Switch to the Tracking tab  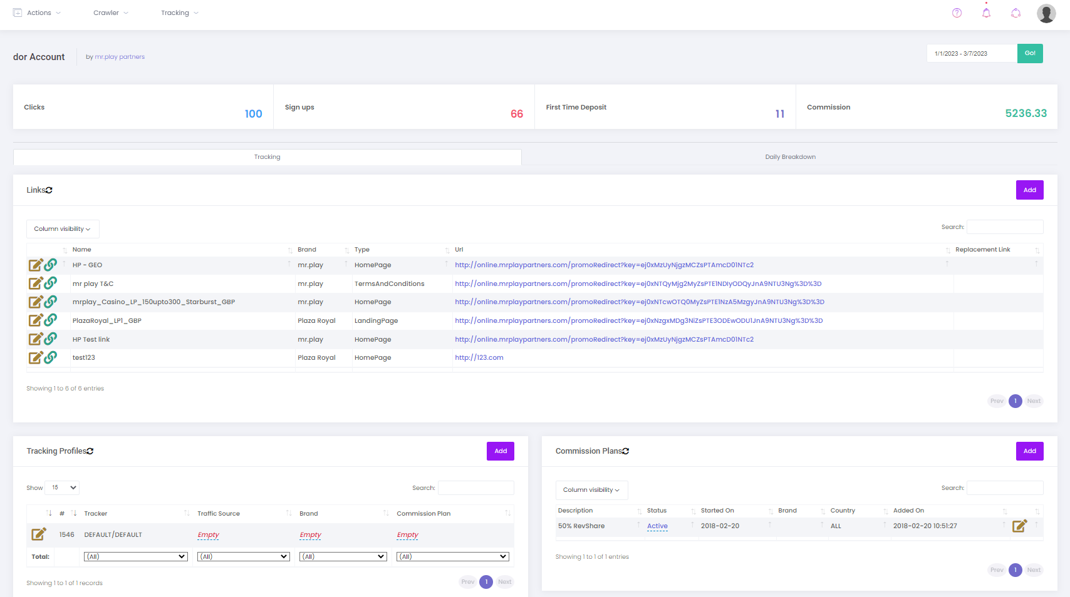click(267, 157)
